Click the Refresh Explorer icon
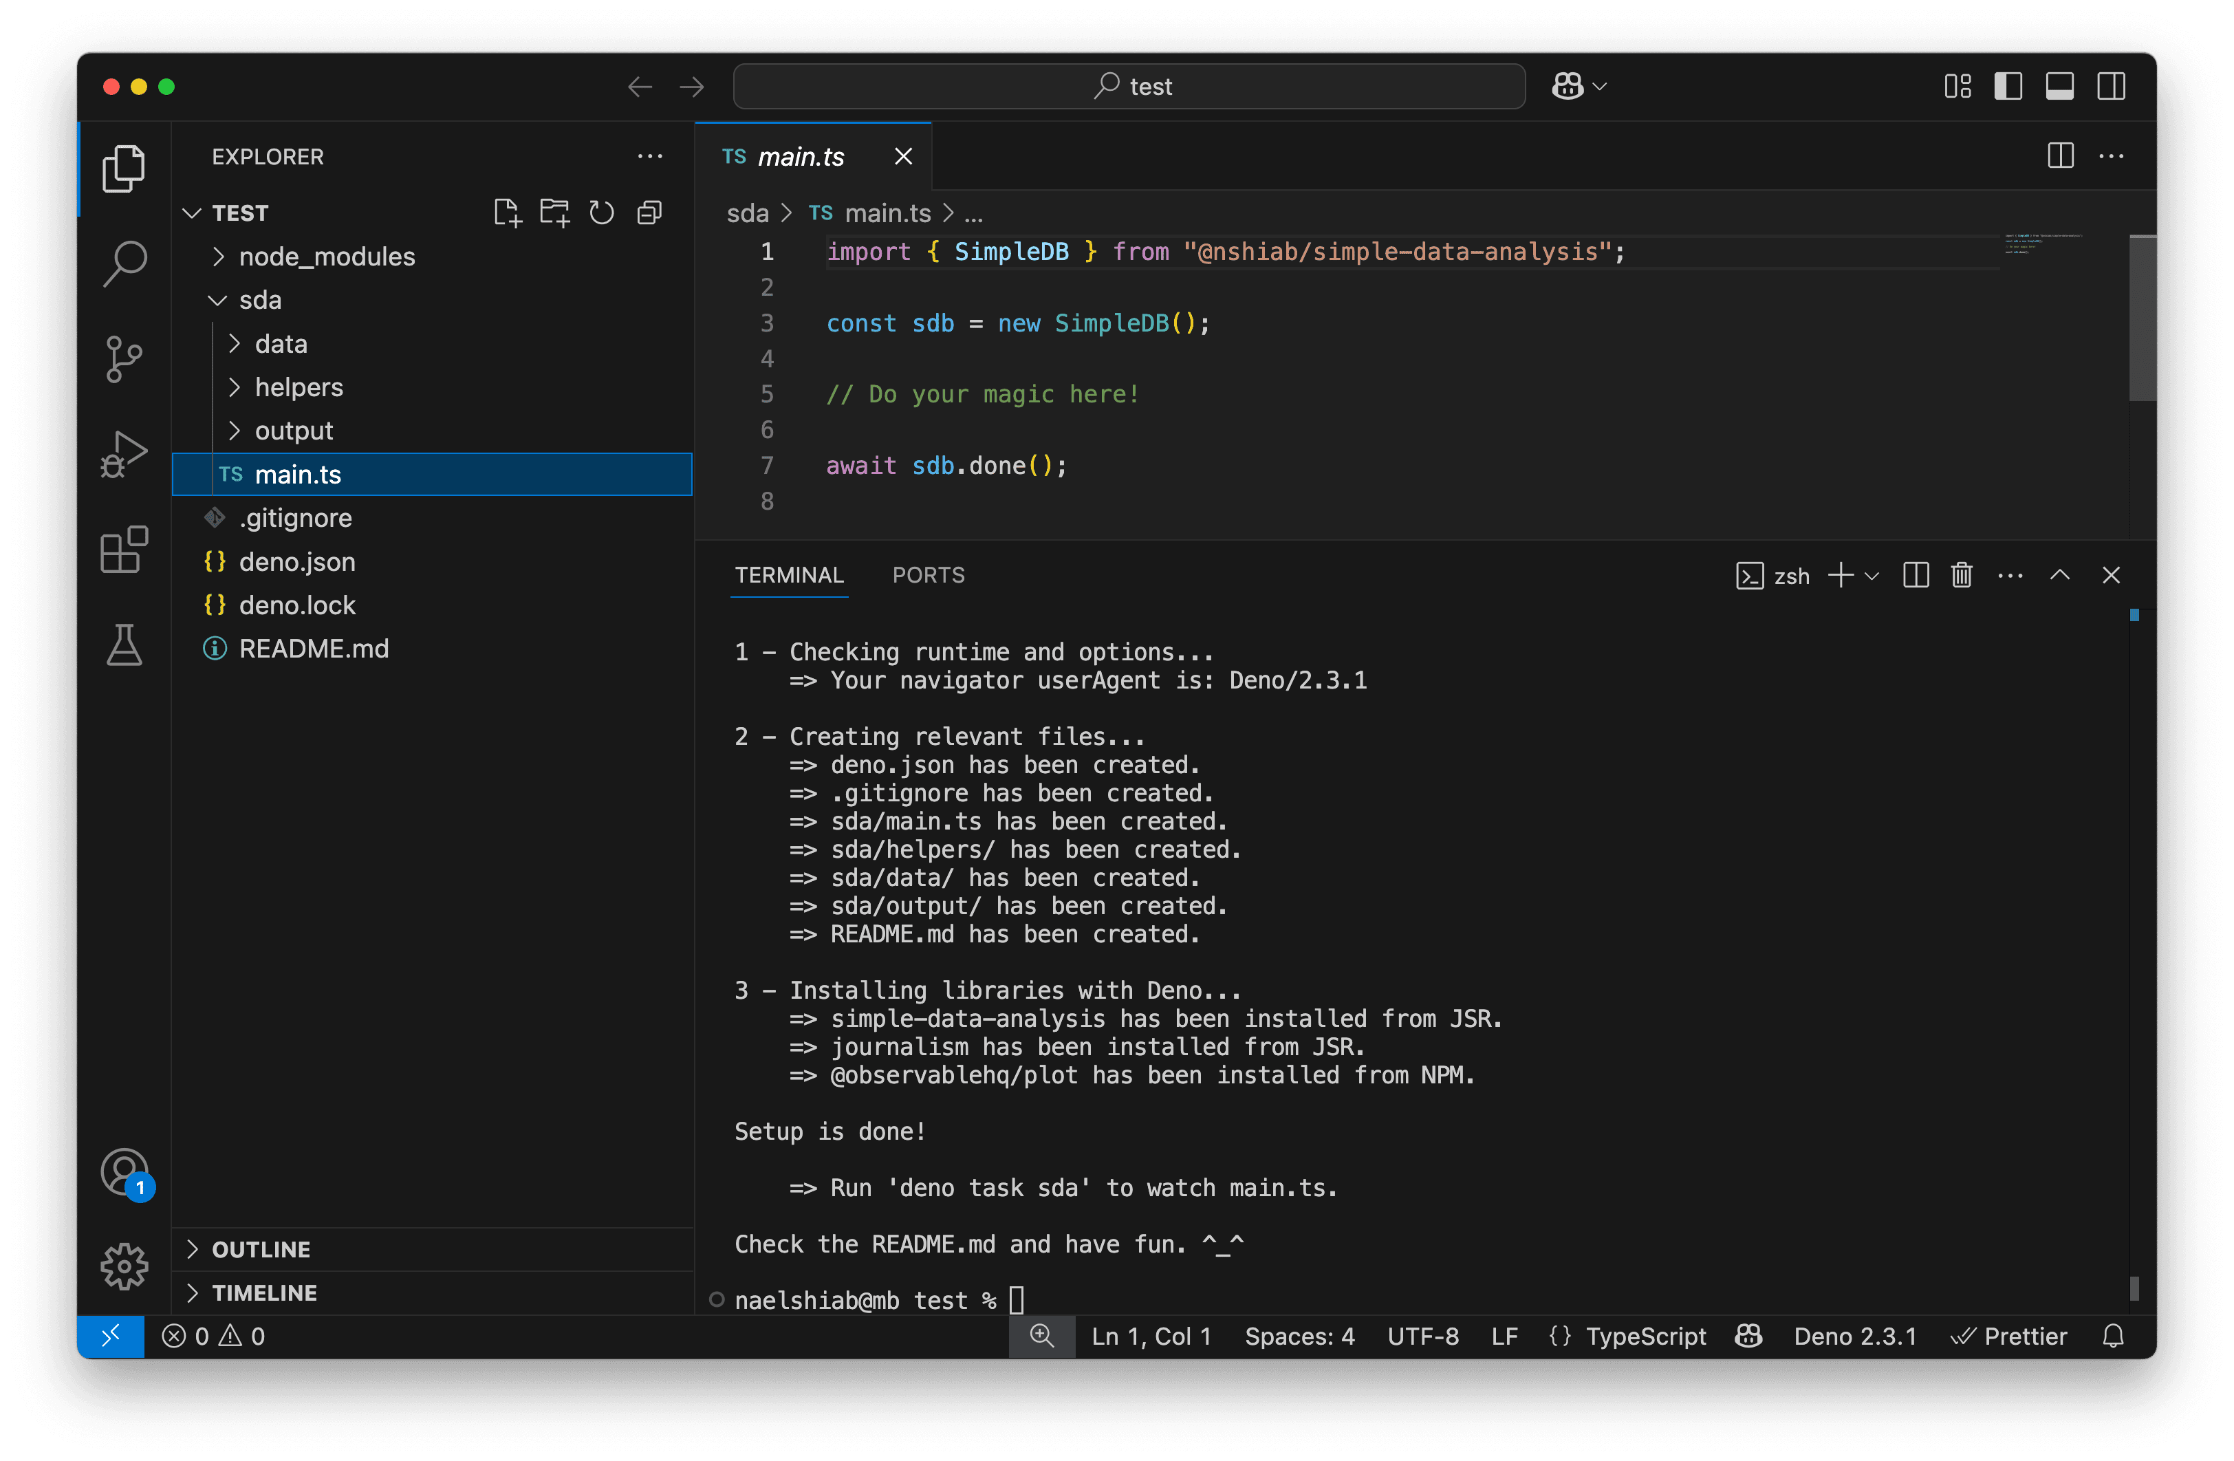 click(602, 213)
